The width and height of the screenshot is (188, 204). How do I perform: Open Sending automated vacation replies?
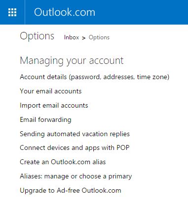(75, 134)
